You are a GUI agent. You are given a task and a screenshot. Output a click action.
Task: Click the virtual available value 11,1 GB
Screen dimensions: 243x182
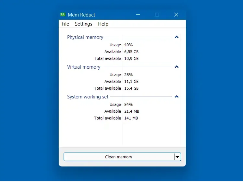point(131,82)
